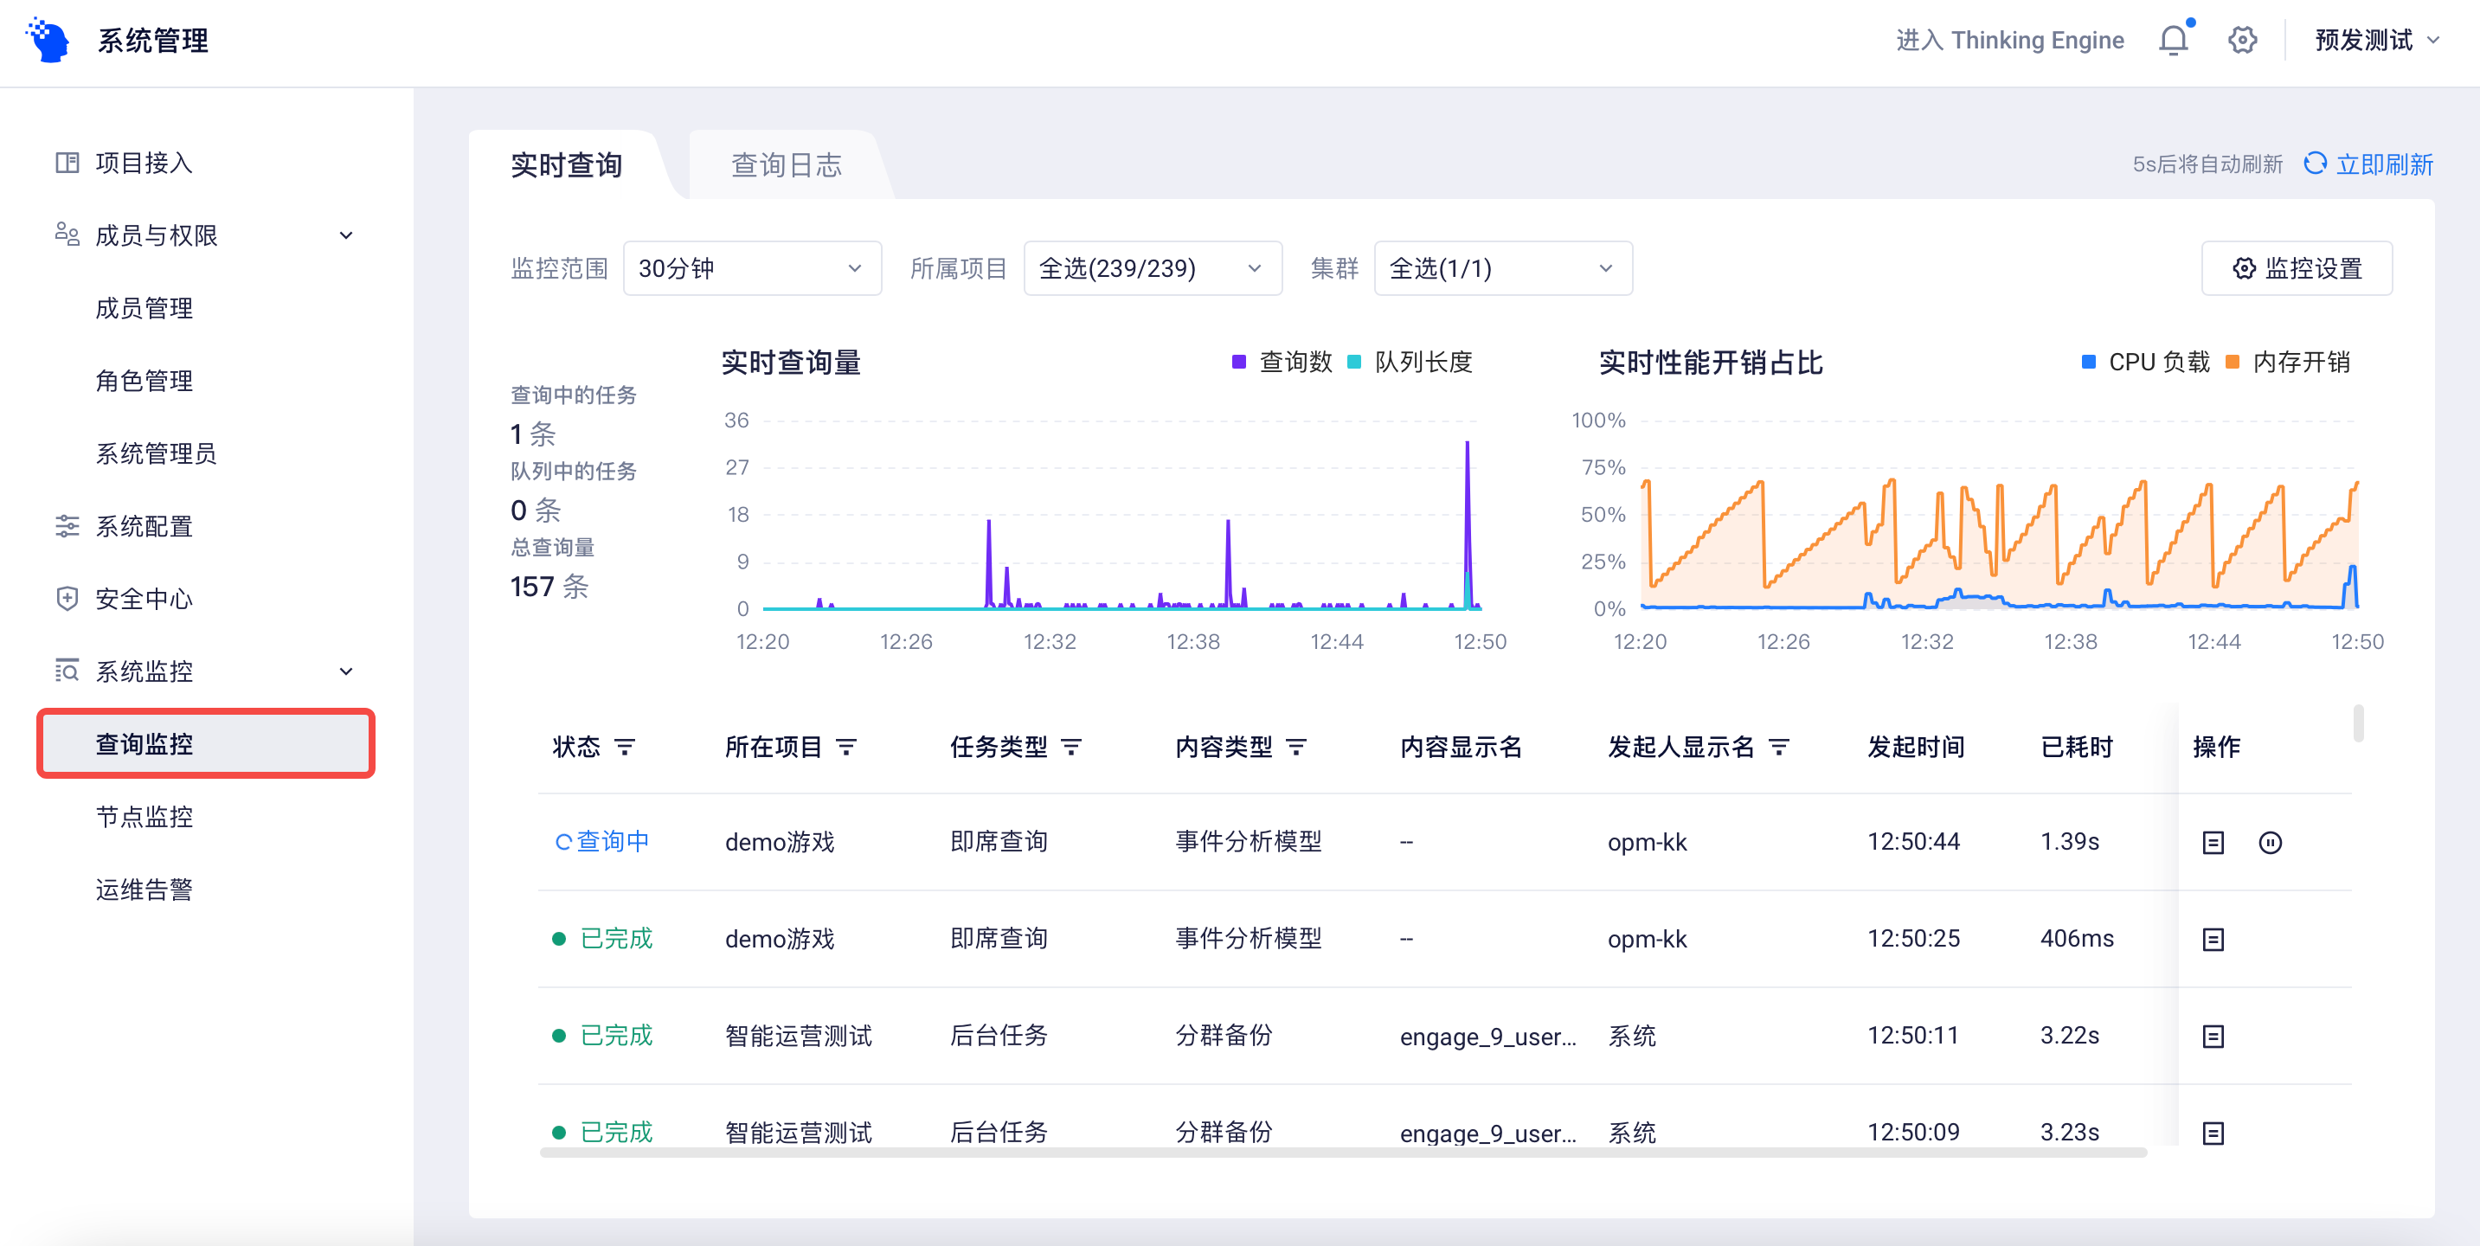This screenshot has width=2480, height=1246.
Task: Filter by 所在项目 column icon
Action: click(846, 748)
